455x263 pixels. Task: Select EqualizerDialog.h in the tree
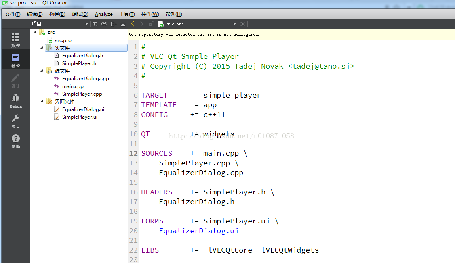pos(82,56)
